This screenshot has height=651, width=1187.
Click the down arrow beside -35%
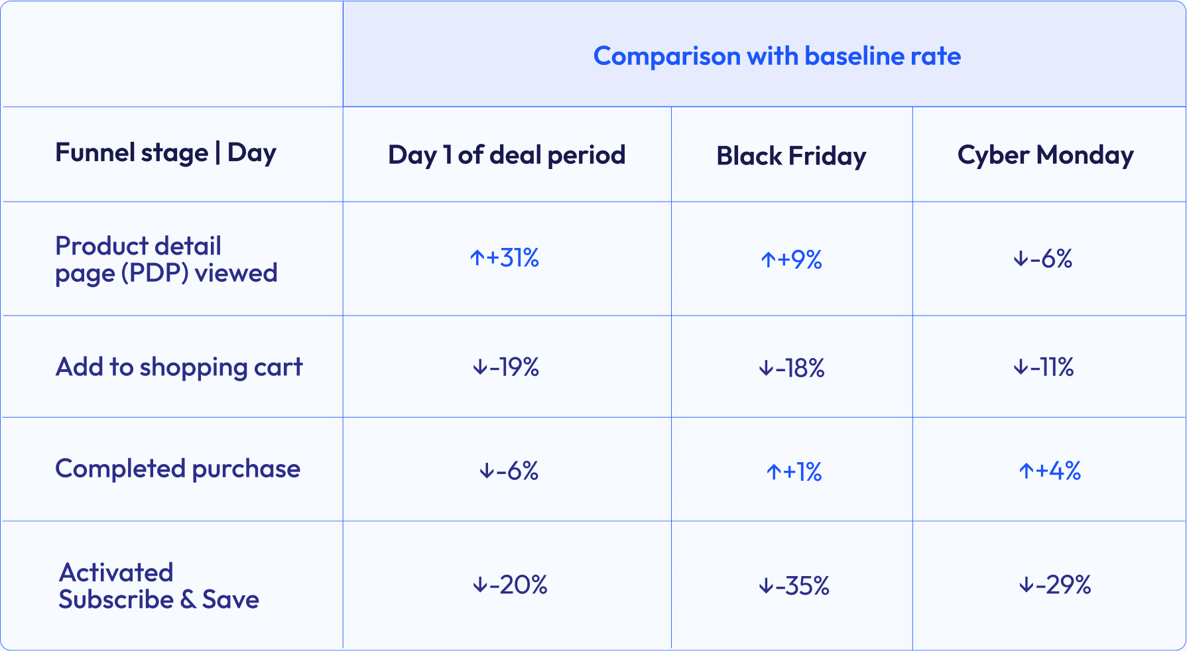tap(766, 586)
